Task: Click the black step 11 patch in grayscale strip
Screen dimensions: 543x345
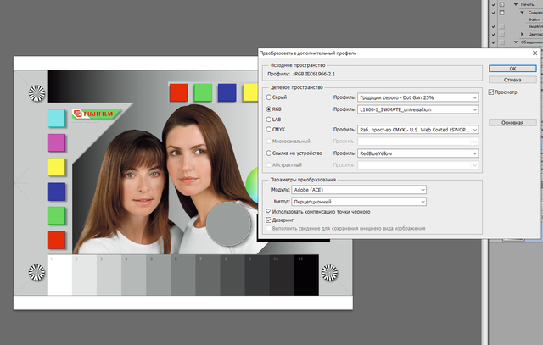Action: 306,275
